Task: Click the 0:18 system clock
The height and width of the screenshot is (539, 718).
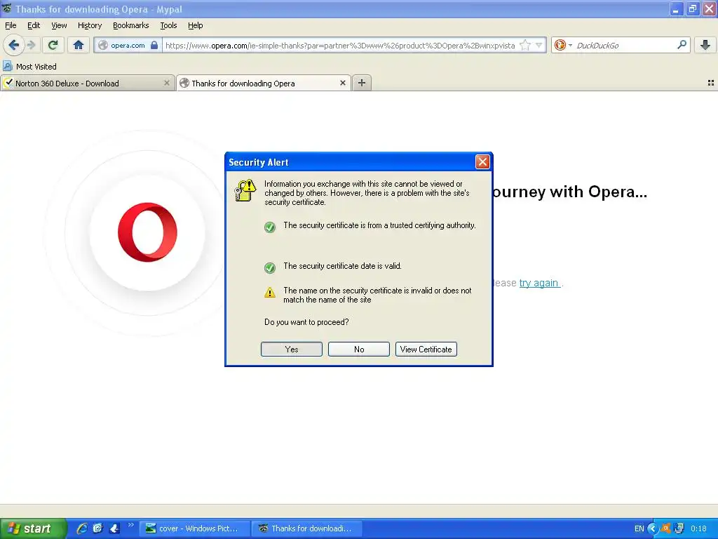Action: click(x=699, y=528)
